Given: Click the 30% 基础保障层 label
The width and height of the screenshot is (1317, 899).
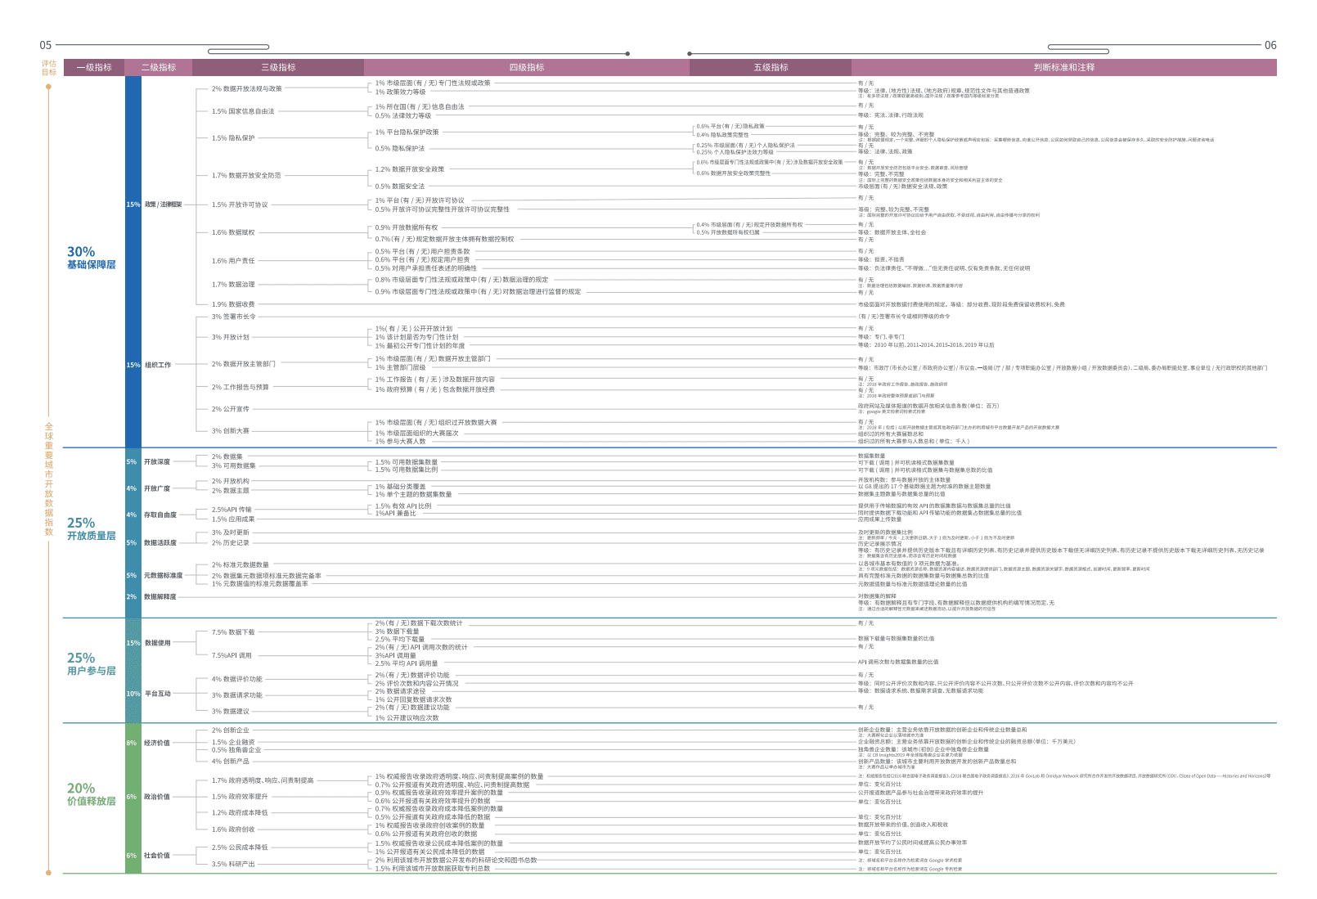Looking at the screenshot, I should (91, 258).
